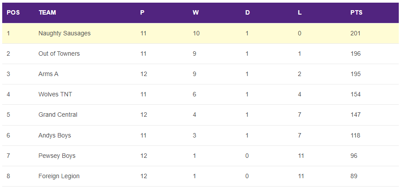
Task: Open the Out of Towners team
Action: click(59, 53)
